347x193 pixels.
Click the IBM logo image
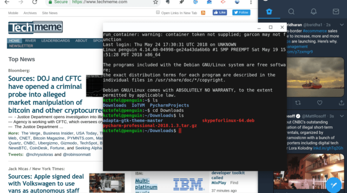coord(188,184)
